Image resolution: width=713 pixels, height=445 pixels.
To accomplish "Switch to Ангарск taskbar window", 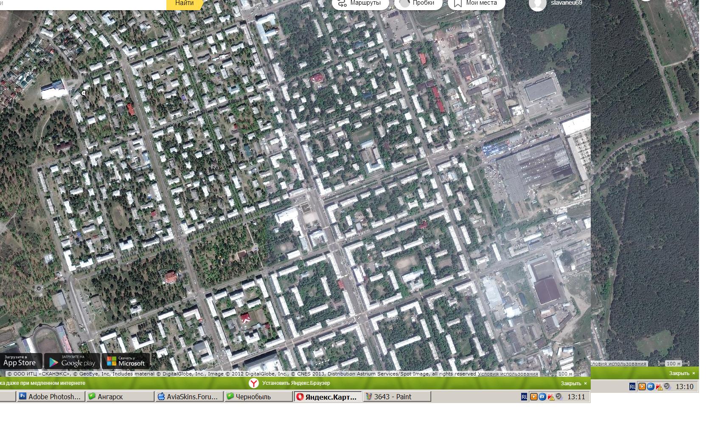I will 120,397.
